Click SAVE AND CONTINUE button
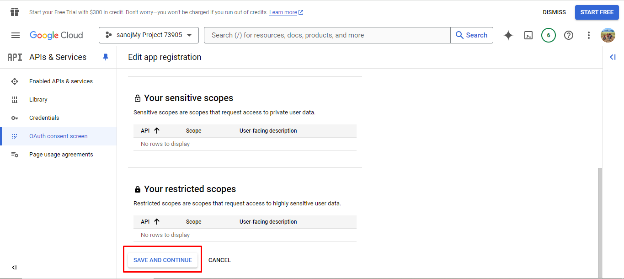The height and width of the screenshot is (279, 624). [163, 260]
